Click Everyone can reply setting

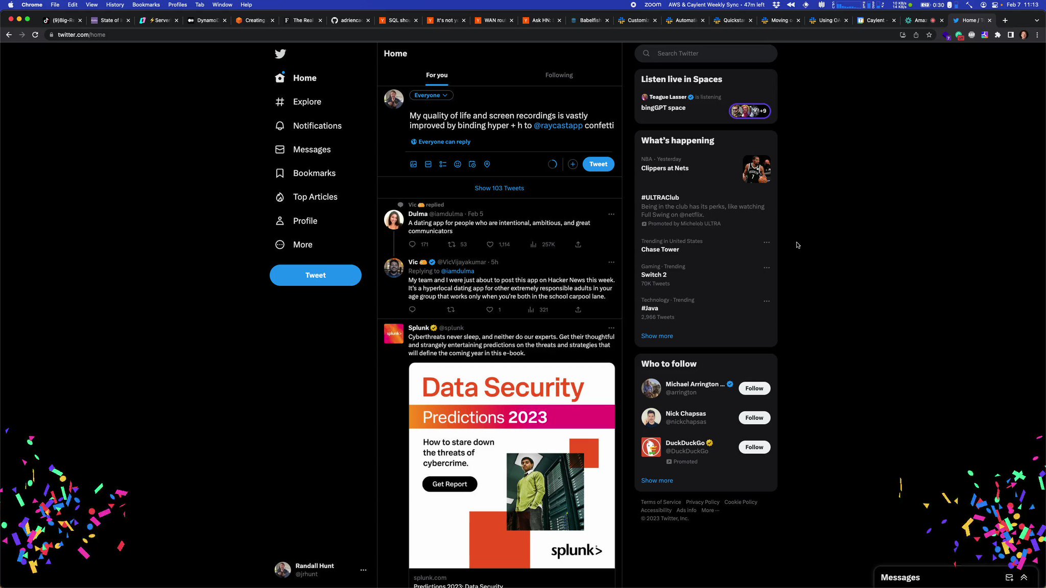pyautogui.click(x=441, y=142)
